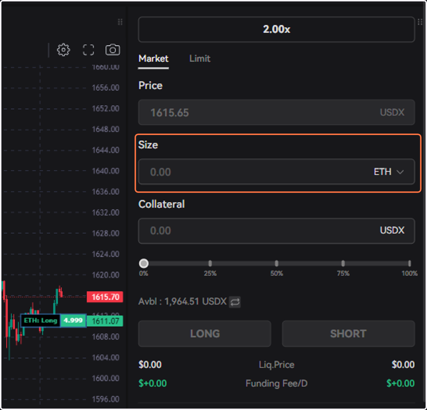Open the ETH size unit dropdown
This screenshot has width=427, height=410.
tap(389, 172)
